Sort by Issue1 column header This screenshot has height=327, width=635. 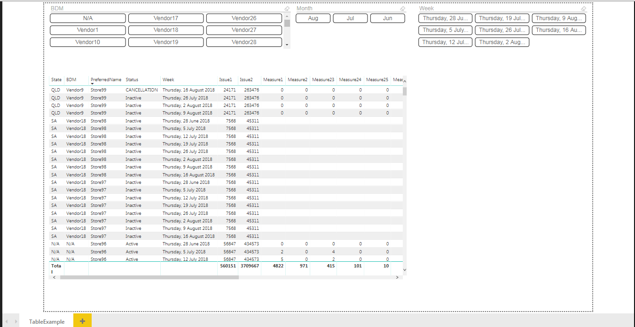pyautogui.click(x=226, y=80)
